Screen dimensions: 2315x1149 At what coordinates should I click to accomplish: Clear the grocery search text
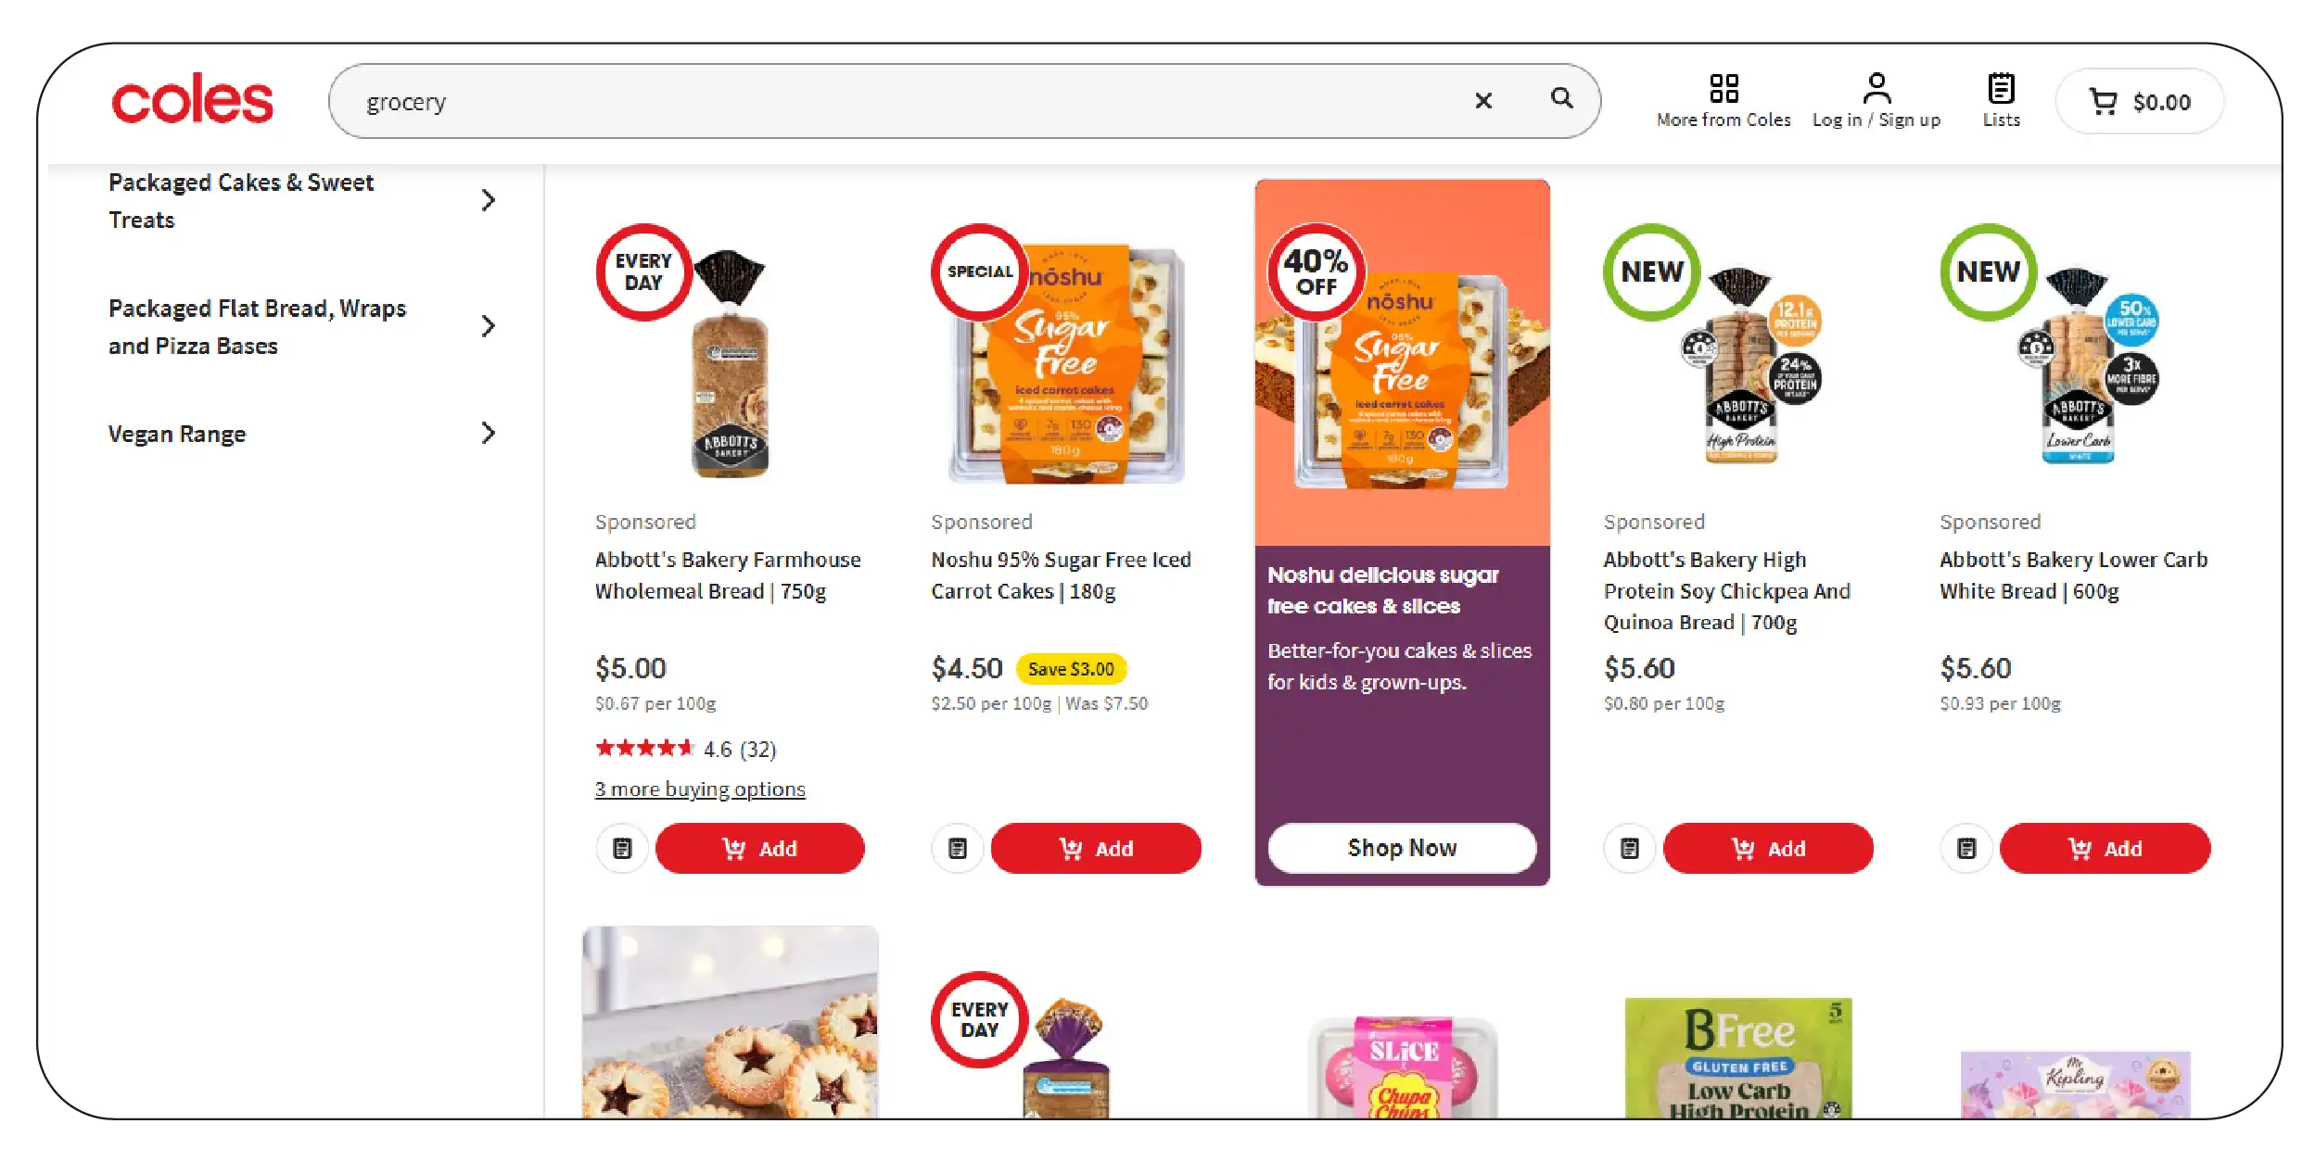(x=1482, y=101)
